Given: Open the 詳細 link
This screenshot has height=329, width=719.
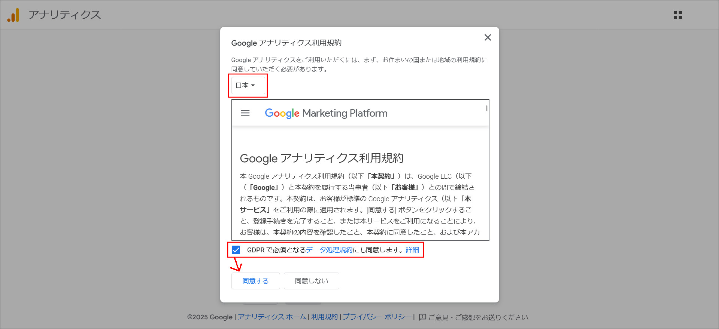Looking at the screenshot, I should [x=412, y=250].
